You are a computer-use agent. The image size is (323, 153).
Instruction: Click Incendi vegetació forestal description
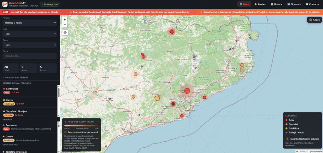pos(22,129)
